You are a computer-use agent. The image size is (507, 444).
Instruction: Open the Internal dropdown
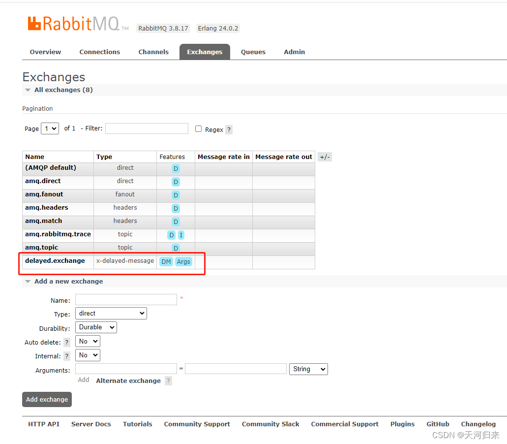(x=88, y=355)
